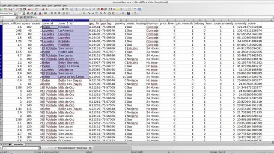The width and height of the screenshot is (274, 154).
Task: Click the Sum sigma icon in formula bar
Action: coord(25,17)
